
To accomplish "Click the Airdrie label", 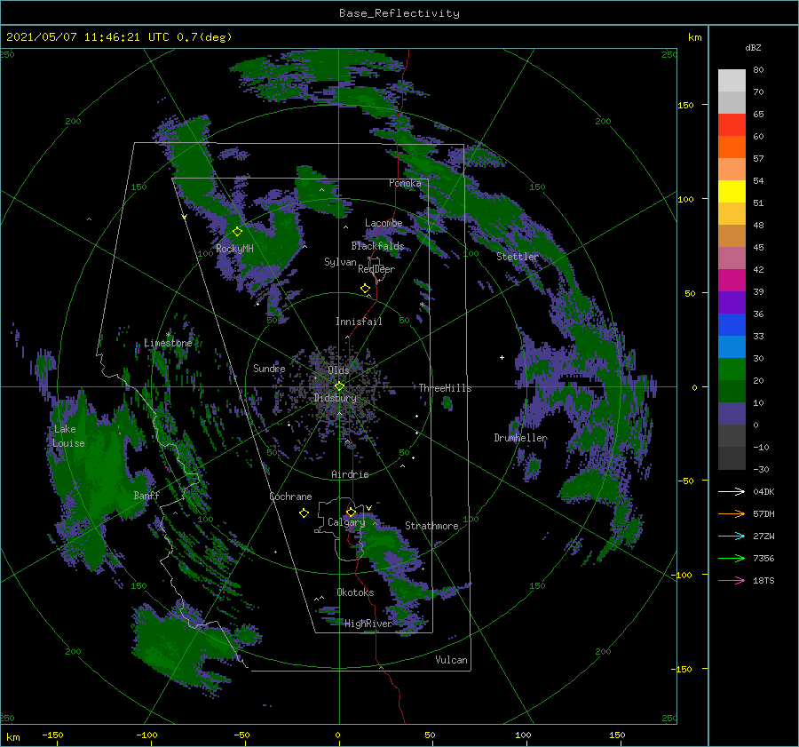I will 350,474.
